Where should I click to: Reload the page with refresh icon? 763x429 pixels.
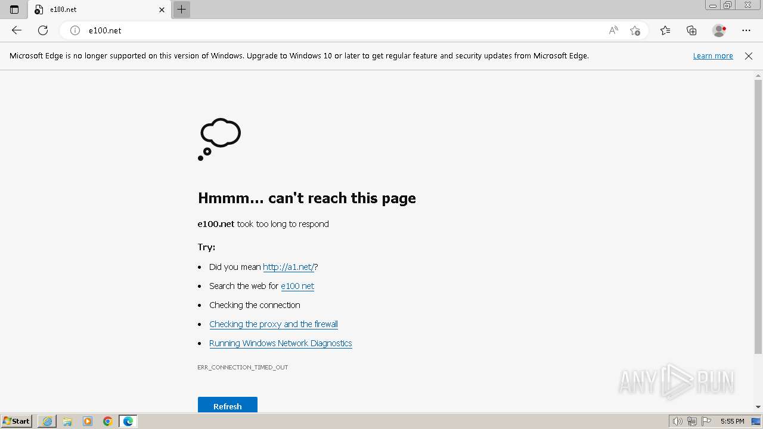(43, 30)
